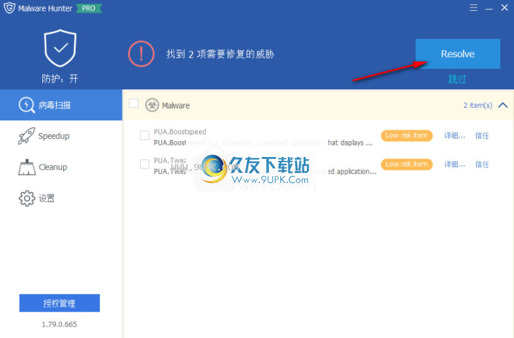Click the Cleanup broom icon
The height and width of the screenshot is (338, 514).
pos(27,167)
